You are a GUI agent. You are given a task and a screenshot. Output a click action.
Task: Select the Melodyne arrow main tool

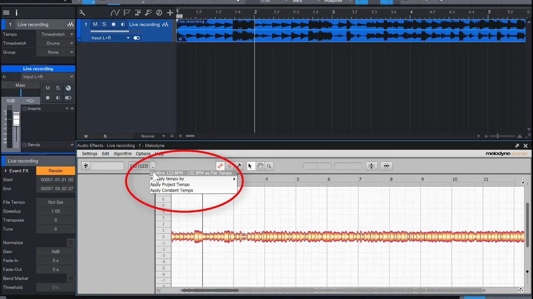(250, 166)
